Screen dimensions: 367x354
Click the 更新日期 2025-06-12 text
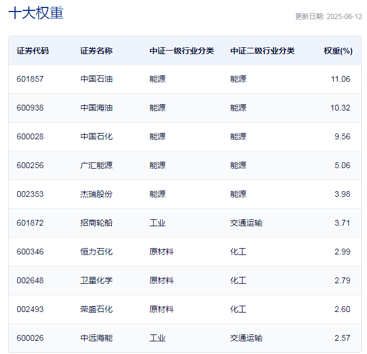tap(328, 17)
